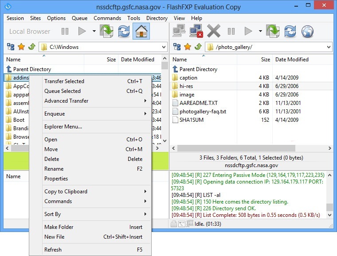This screenshot has width=337, height=256.
Task: Open remote bookmarks star icon
Action: coord(188,47)
